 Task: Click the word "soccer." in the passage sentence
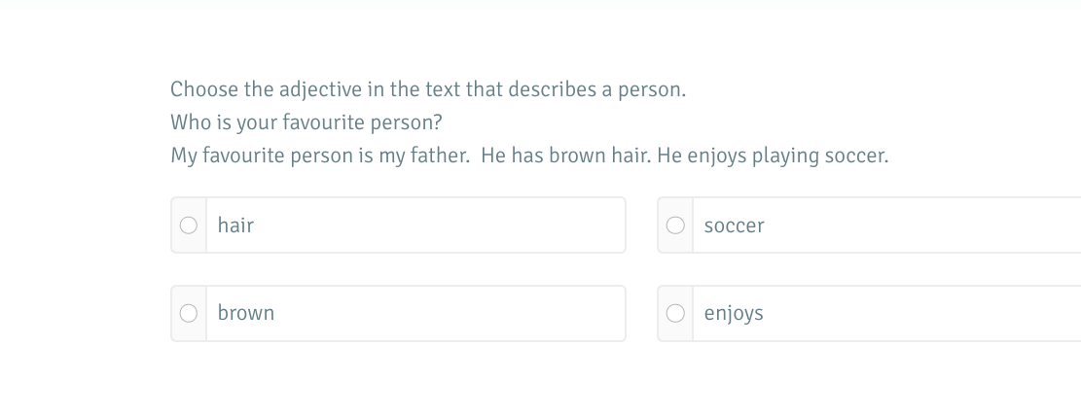[856, 156]
